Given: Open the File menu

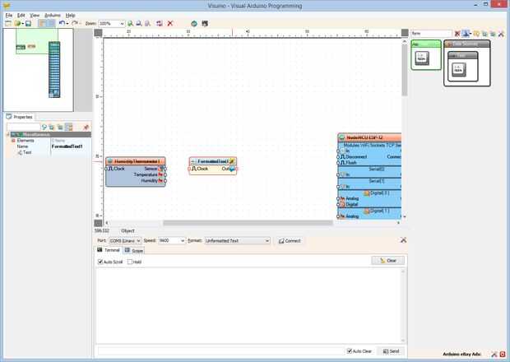Looking at the screenshot, I should coord(9,16).
